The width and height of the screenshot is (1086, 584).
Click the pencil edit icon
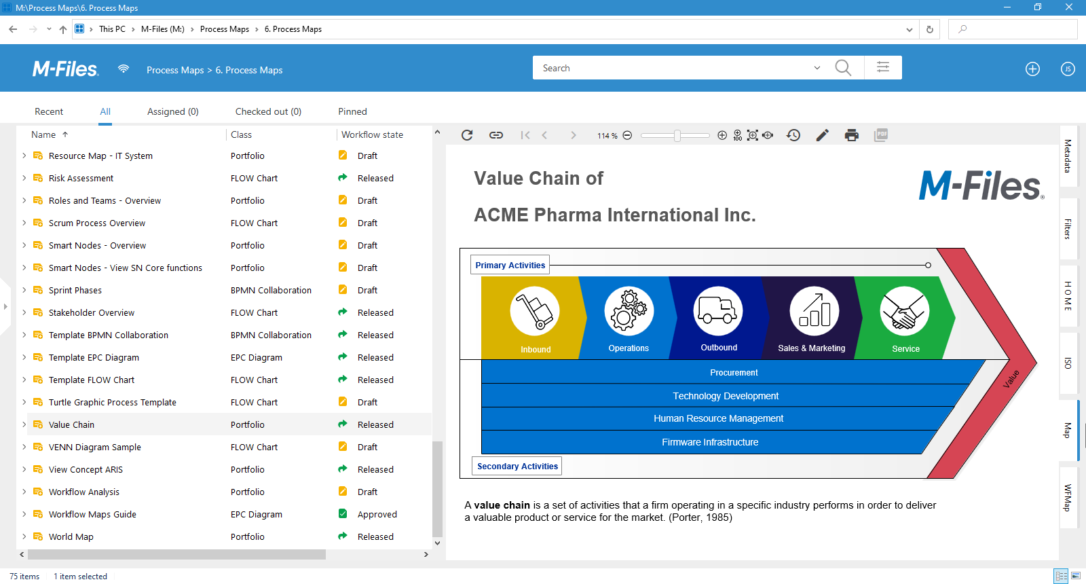[x=822, y=135]
